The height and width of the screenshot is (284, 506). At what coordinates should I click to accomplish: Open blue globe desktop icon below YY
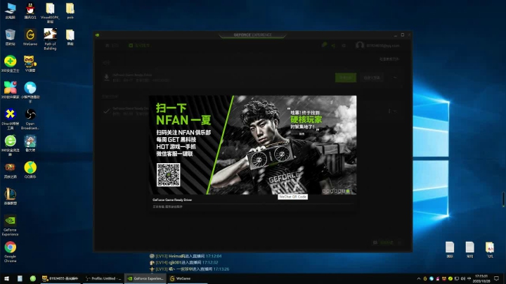pyautogui.click(x=30, y=92)
